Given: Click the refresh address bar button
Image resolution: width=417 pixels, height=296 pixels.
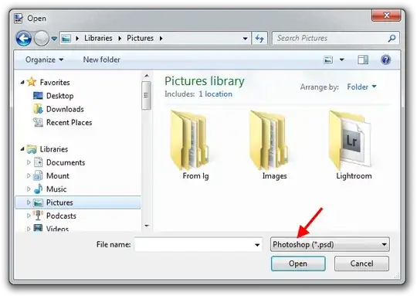Looking at the screenshot, I should click(259, 39).
